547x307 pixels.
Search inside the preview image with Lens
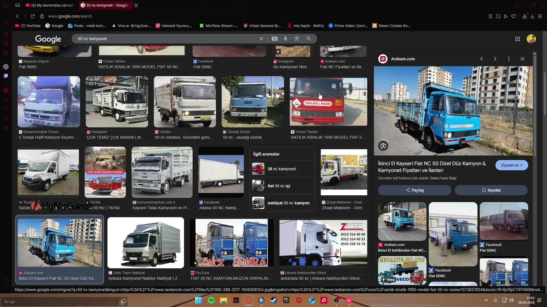coord(383,146)
